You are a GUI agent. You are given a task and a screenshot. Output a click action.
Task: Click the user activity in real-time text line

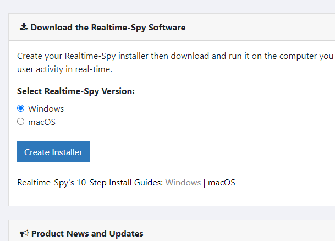[64, 69]
